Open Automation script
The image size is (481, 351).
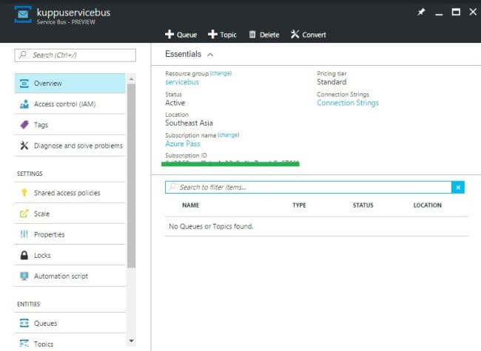70,276
